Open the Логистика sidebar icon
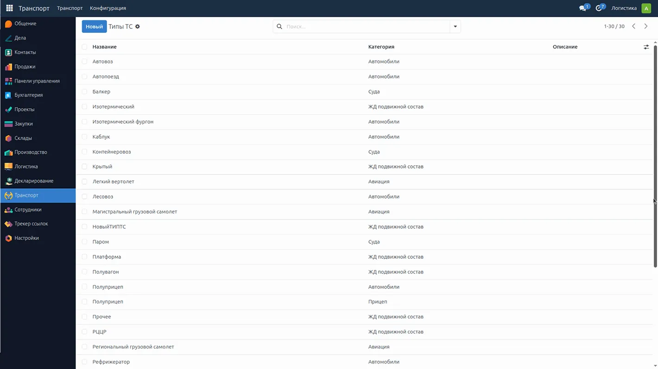Viewport: 658px width, 369px height. tap(8, 166)
